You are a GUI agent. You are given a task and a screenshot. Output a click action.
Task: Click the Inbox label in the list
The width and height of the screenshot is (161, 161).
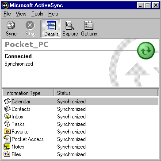[x=17, y=117]
